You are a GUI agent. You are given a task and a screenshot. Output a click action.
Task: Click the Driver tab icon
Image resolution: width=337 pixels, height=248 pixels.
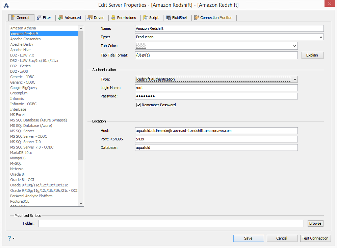[90, 18]
